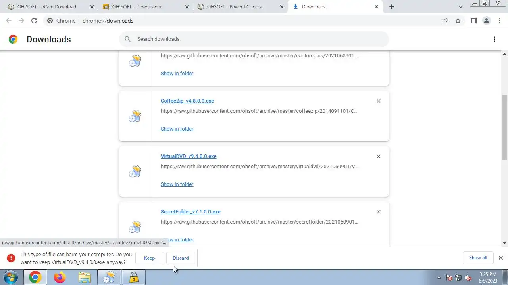
Task: Remove VirtualDVD_v9.4.0.0.exe from list
Action: (x=379, y=156)
